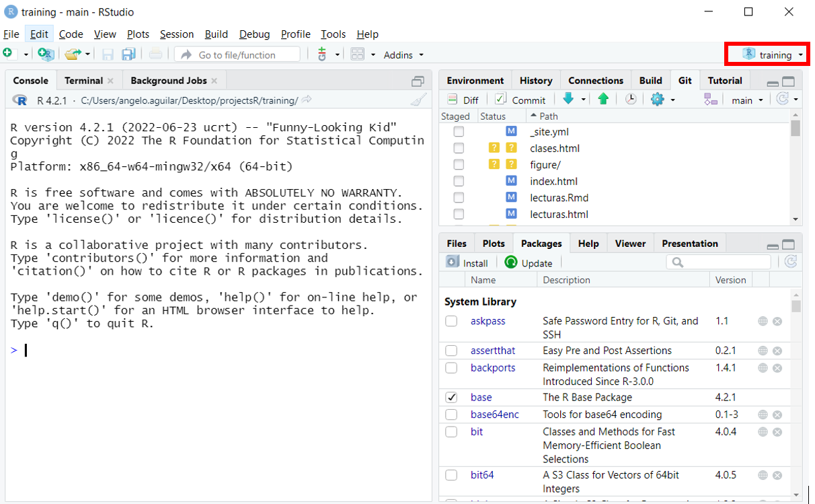Stage the lecturas.Rmd file checkbox

[459, 198]
